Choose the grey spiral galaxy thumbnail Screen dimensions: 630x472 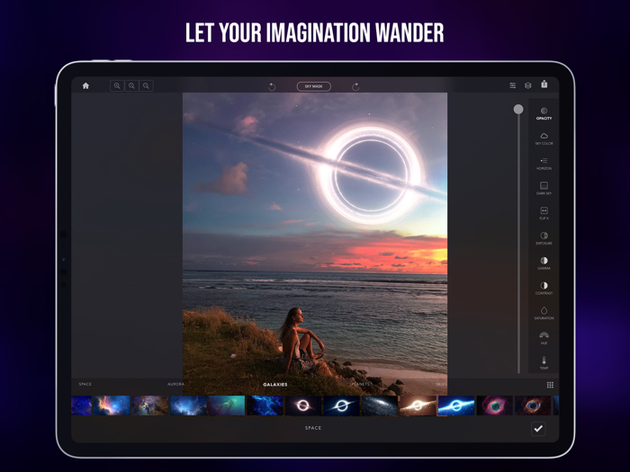[x=380, y=405]
